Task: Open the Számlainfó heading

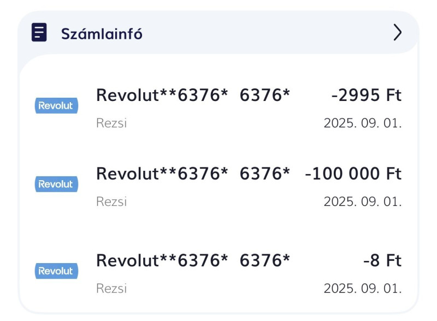Action: pyautogui.click(x=102, y=34)
